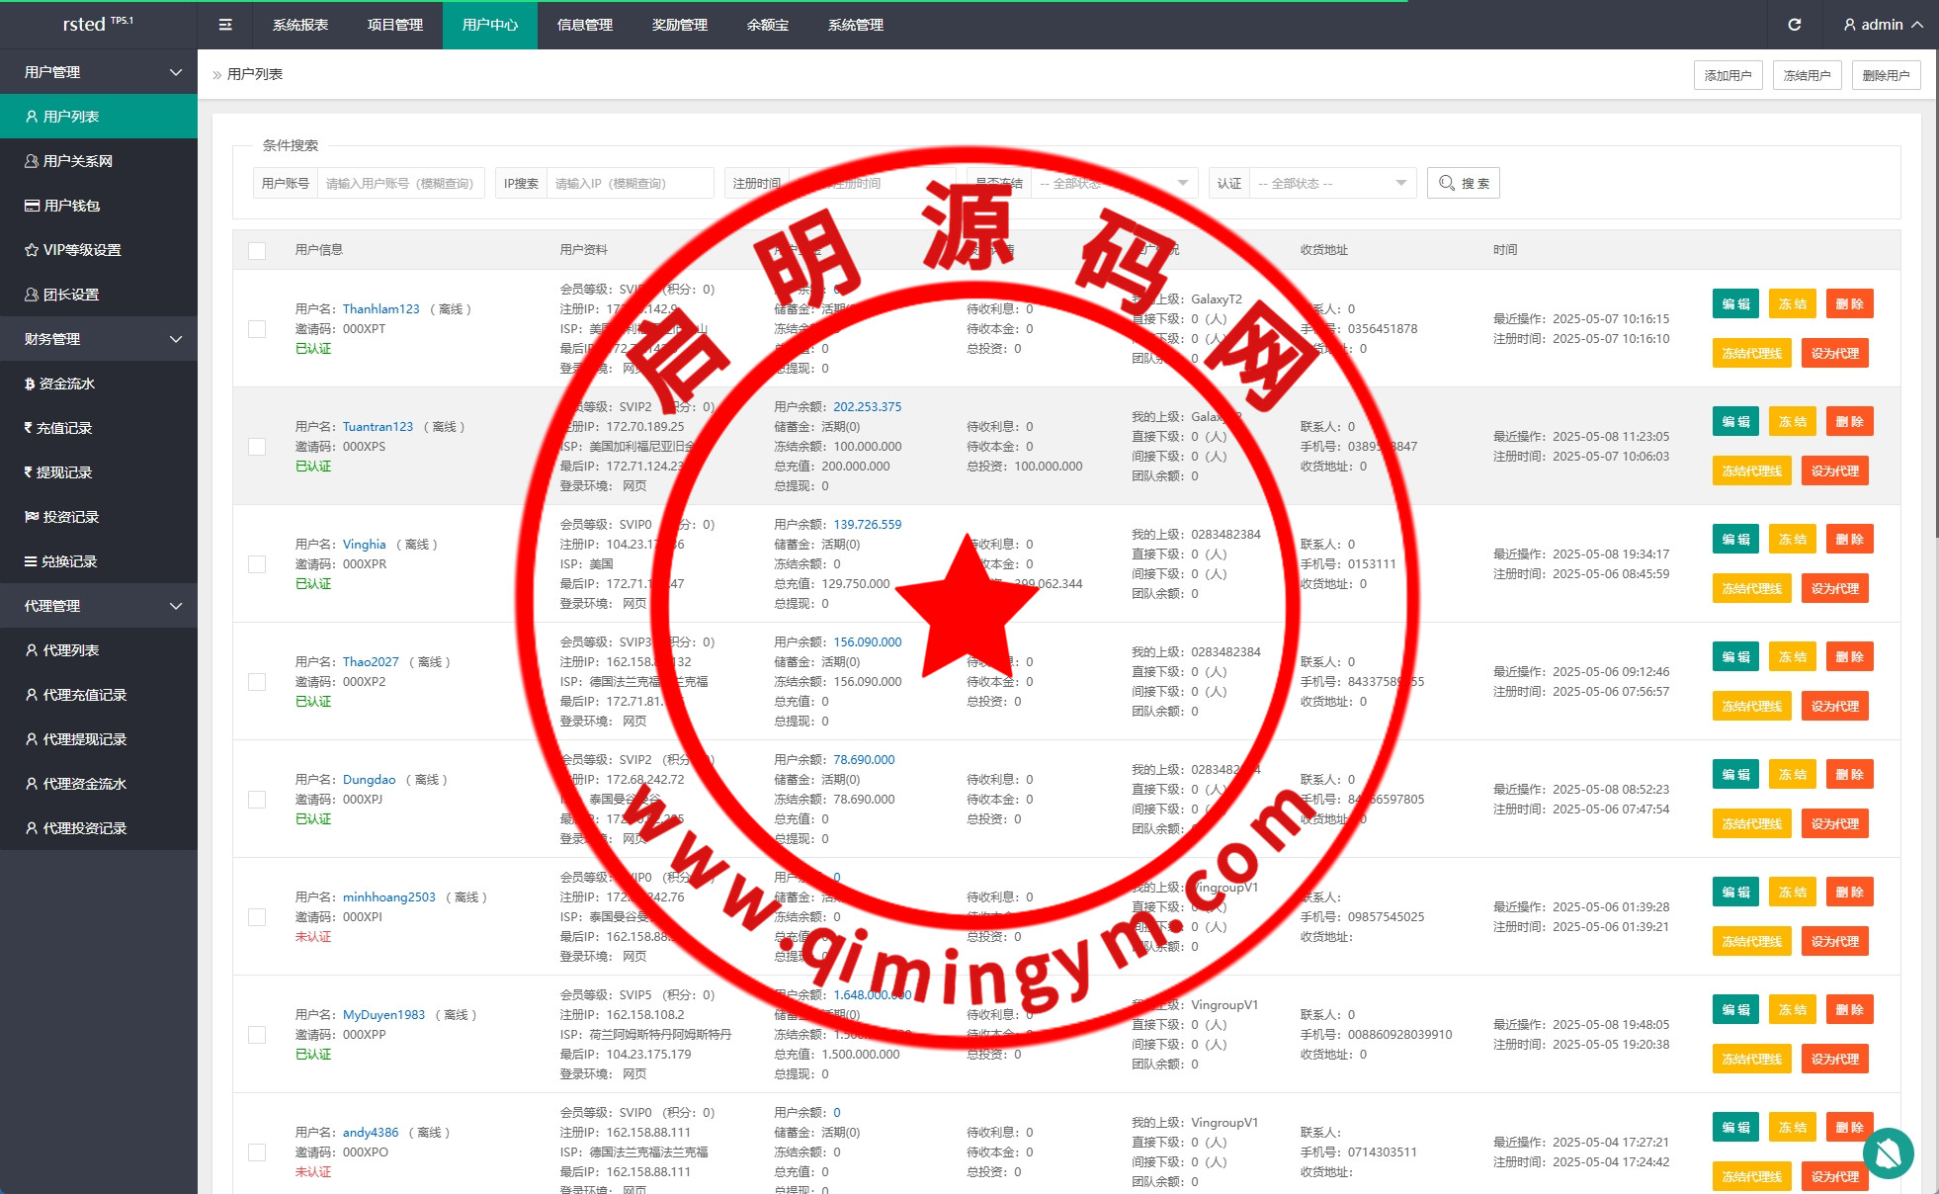1939x1194 pixels.
Task: Click the 添加用户 button
Action: (1728, 75)
